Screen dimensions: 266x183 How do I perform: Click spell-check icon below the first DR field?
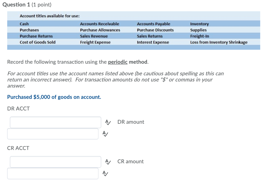(105, 134)
